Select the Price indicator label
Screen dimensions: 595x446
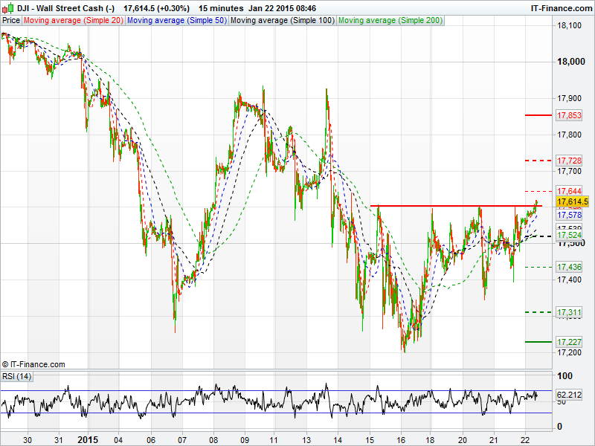tap(11, 20)
